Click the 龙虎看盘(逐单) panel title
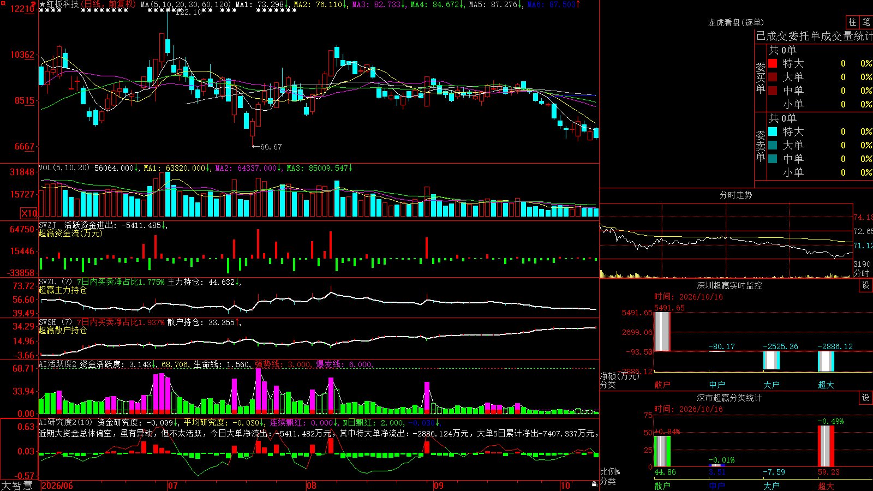The image size is (873, 491). pos(736,22)
